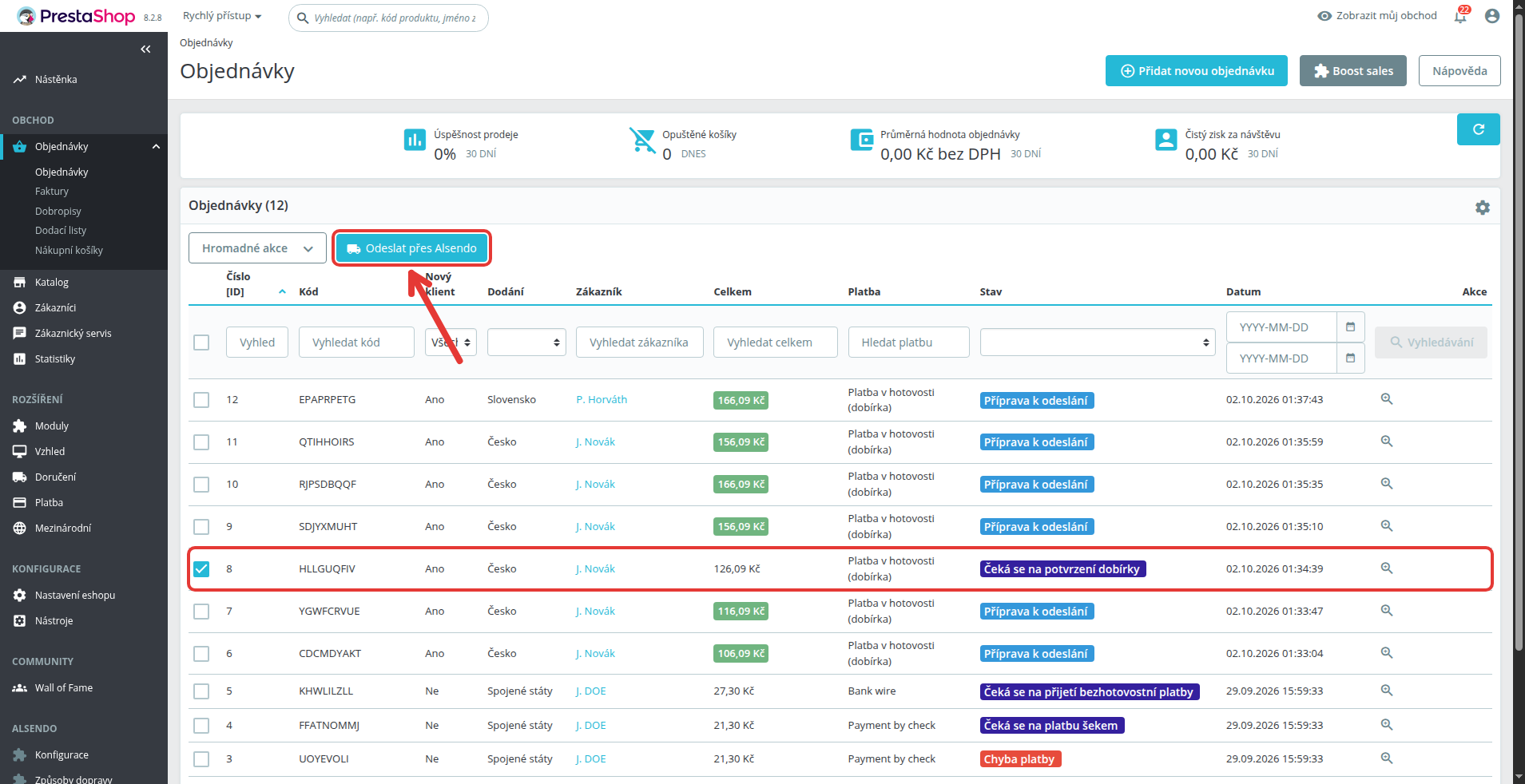Uncheck the checkbox for order 8
Viewport: 1525px width, 784px height.
pos(201,569)
